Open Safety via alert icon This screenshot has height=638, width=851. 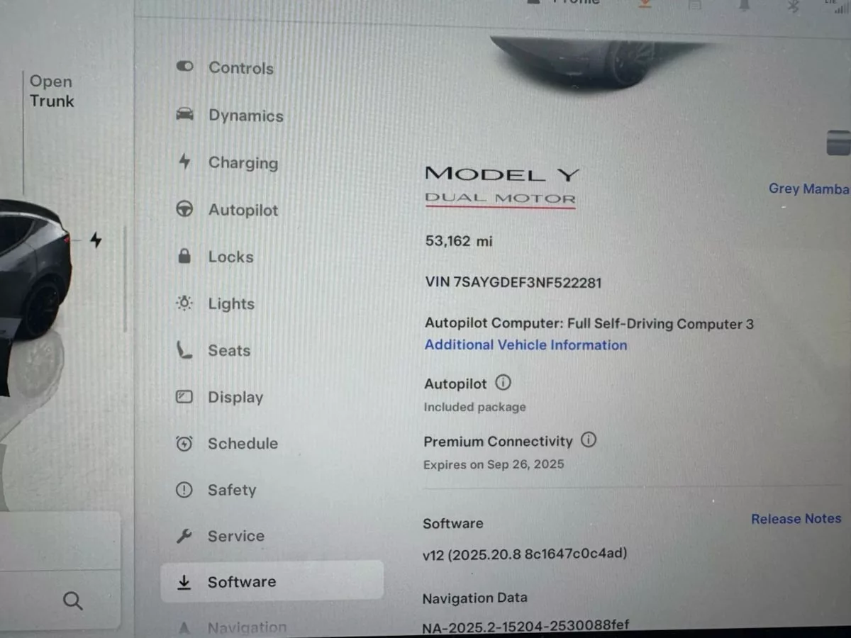pyautogui.click(x=184, y=490)
